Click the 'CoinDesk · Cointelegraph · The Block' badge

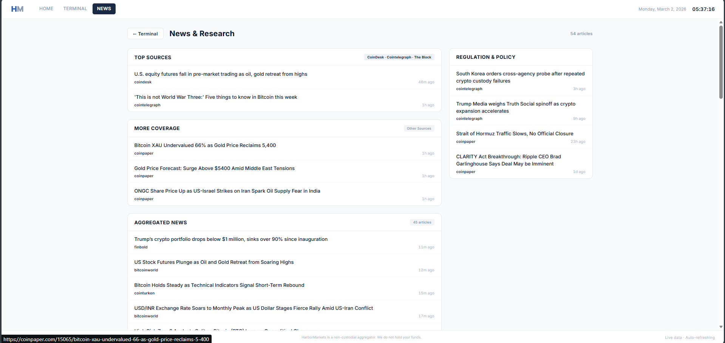[399, 57]
